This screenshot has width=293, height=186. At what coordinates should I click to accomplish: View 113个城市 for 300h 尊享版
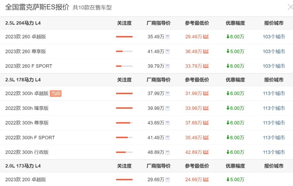coord(274,123)
